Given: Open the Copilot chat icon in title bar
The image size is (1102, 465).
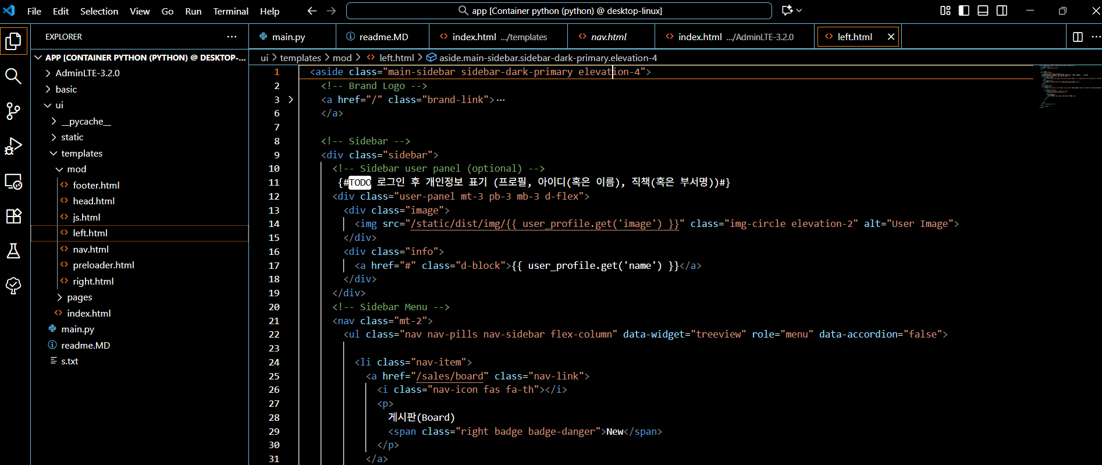Looking at the screenshot, I should [787, 10].
